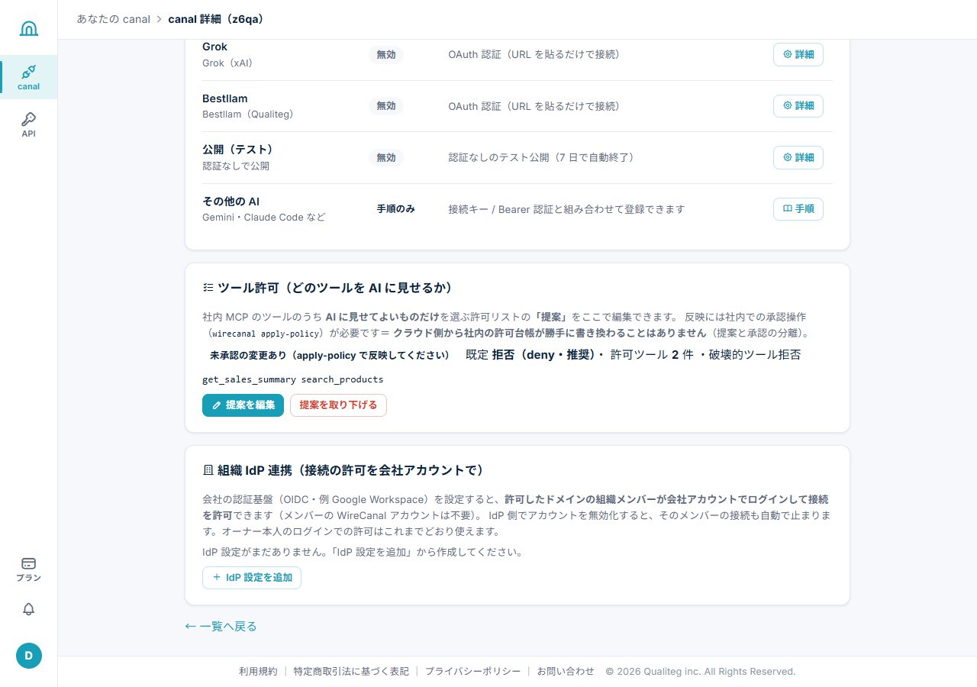Image resolution: width=977 pixels, height=687 pixels.
Task: Click the WireCanal arch logo icon
Action: click(x=28, y=28)
